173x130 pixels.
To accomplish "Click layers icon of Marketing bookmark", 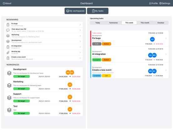I will tap(8, 36).
